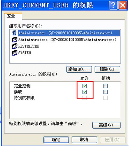Screen dimensions: 129x146
Task: Close the HKEY_CURRENT_USER permissions dialog
Action: pyautogui.click(x=123, y=5)
